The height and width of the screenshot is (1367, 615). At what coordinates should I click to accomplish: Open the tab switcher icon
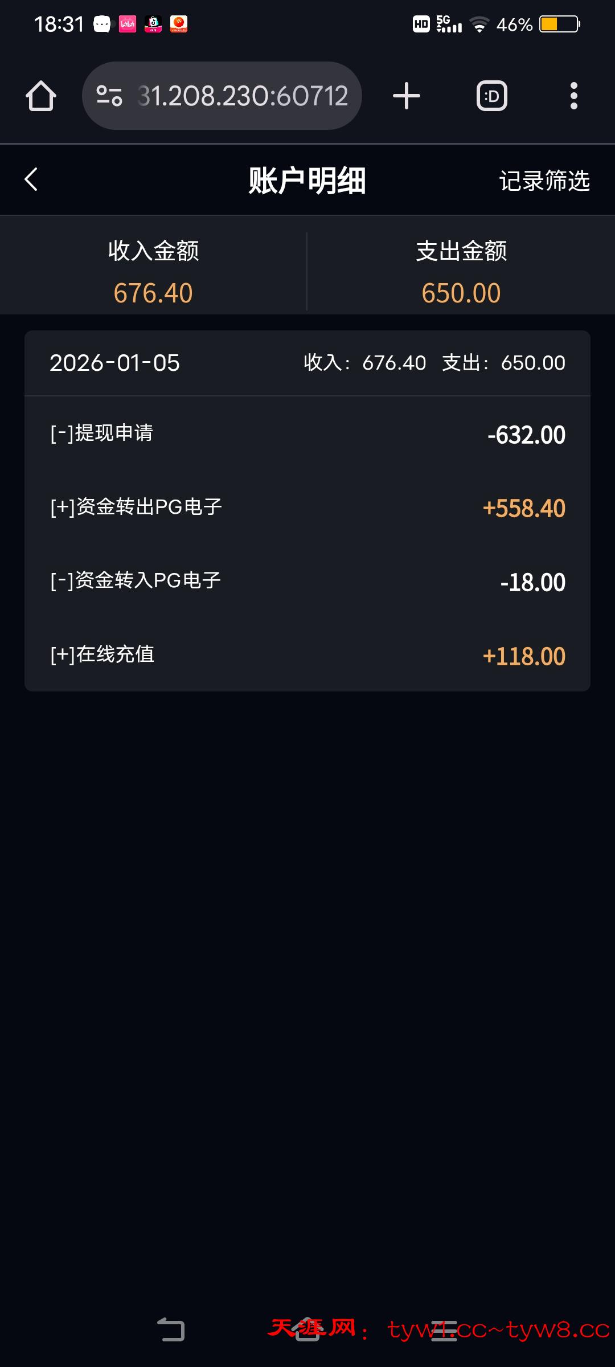click(491, 96)
